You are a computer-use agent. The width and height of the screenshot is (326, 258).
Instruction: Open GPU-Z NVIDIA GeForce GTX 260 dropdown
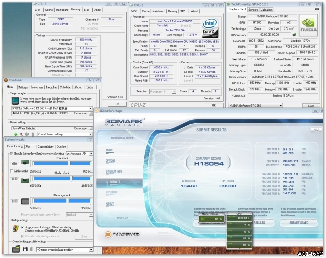click(281, 105)
